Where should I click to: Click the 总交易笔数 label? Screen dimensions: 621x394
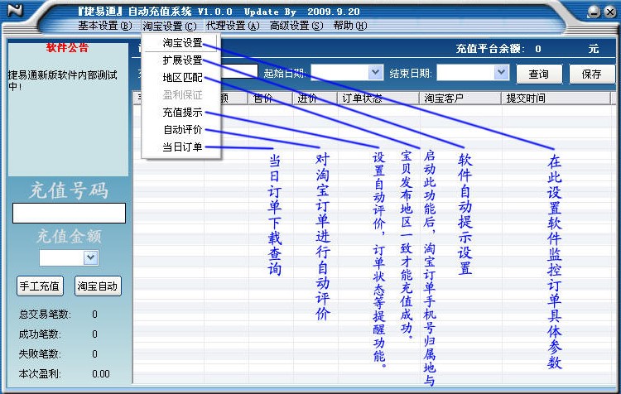coord(45,315)
